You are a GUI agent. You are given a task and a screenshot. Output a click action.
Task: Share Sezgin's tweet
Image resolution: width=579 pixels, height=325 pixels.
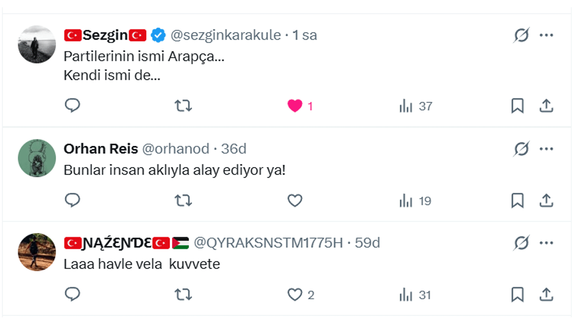pos(546,106)
